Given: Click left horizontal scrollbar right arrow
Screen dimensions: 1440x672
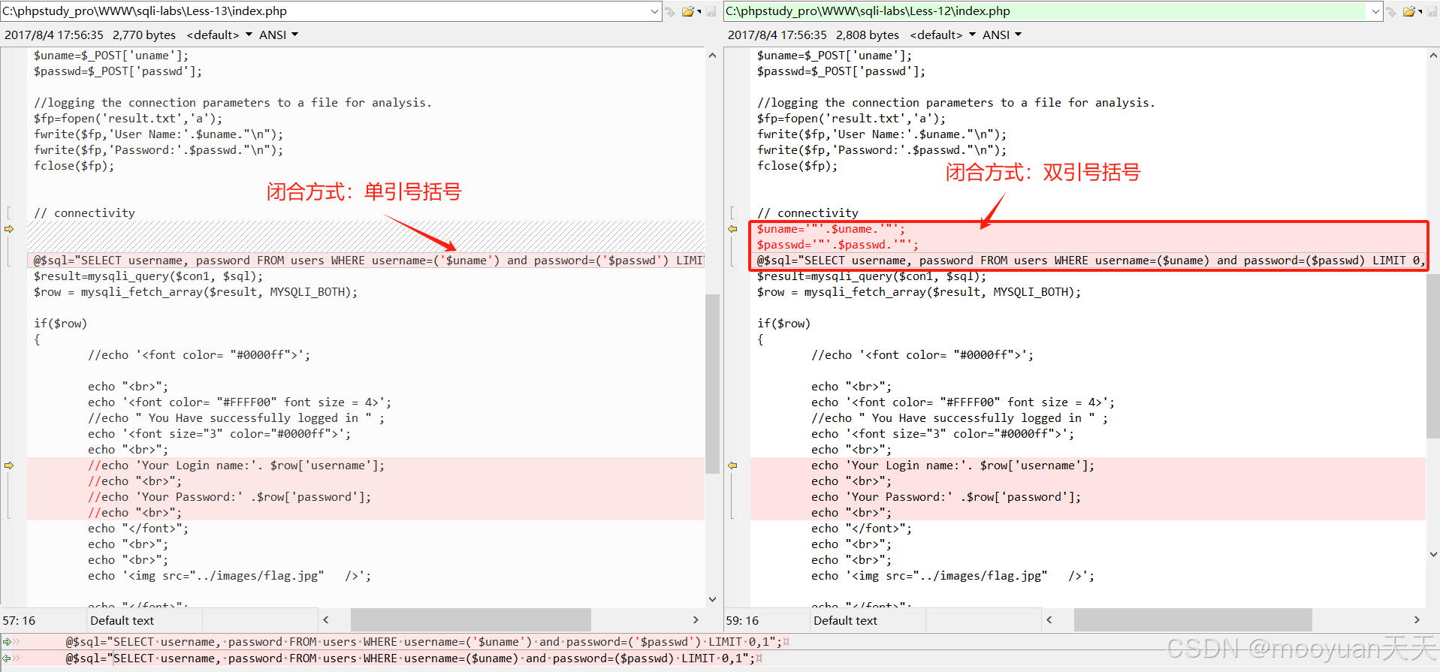Looking at the screenshot, I should click(696, 620).
